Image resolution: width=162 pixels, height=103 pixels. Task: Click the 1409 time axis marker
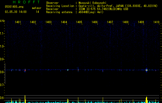point(141,22)
